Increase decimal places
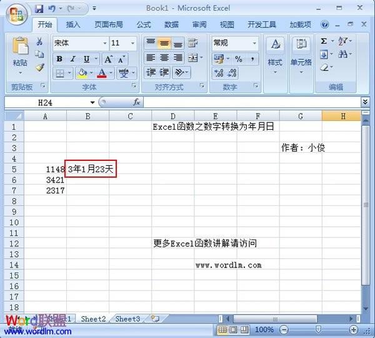This screenshot has width=375, height=338. pyautogui.click(x=219, y=73)
